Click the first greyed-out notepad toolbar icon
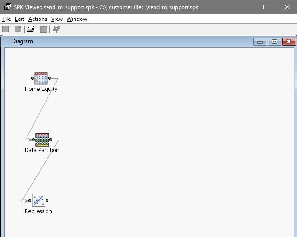The height and width of the screenshot is (237, 297). click(6, 29)
